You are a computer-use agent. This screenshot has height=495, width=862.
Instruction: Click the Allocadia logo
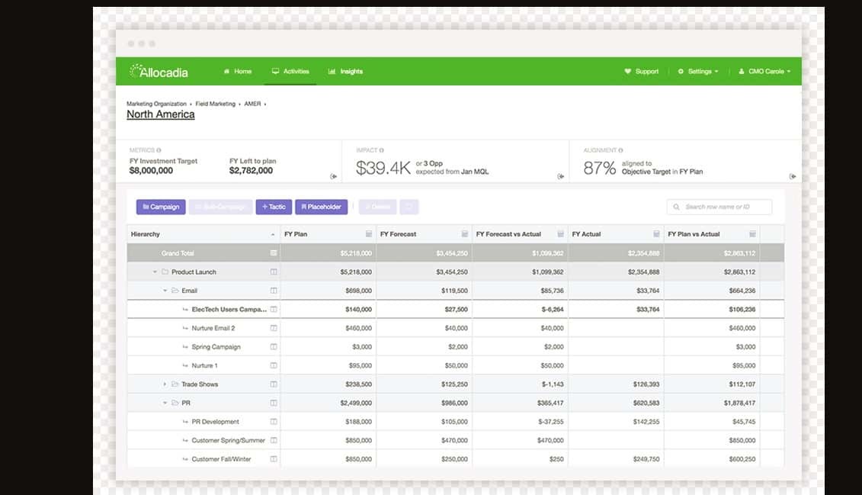coord(159,72)
